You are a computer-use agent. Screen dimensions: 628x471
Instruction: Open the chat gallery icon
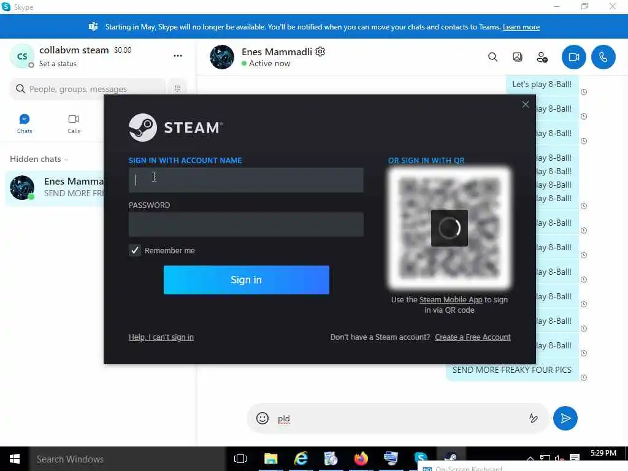[x=518, y=57]
